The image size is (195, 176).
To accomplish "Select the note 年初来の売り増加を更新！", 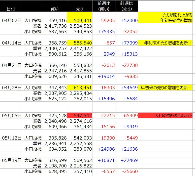I will [165, 43].
